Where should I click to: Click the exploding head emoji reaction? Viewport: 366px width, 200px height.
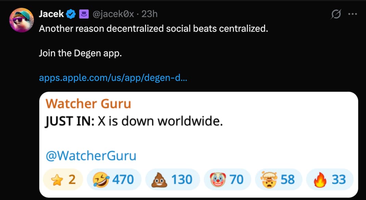(270, 179)
